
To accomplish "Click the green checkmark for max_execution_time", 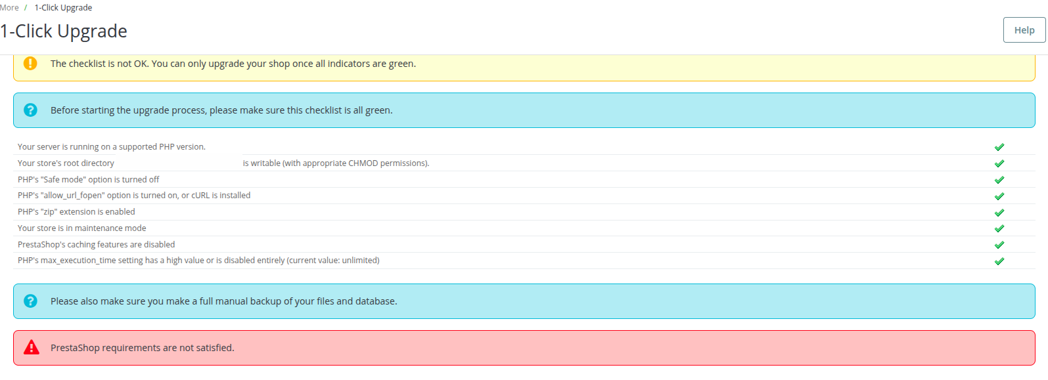I will click(x=999, y=261).
